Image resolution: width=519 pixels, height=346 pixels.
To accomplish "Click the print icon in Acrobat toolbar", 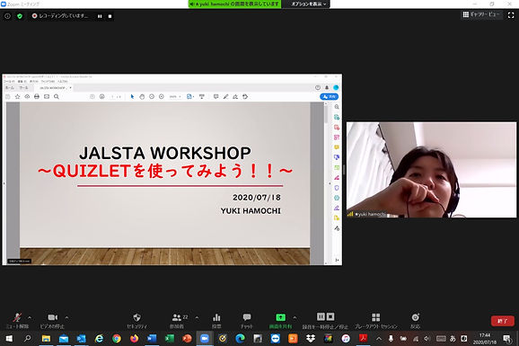I will pyautogui.click(x=37, y=96).
